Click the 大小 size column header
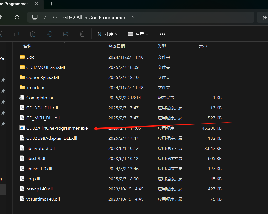This screenshot has width=268, height=214. pyautogui.click(x=203, y=46)
